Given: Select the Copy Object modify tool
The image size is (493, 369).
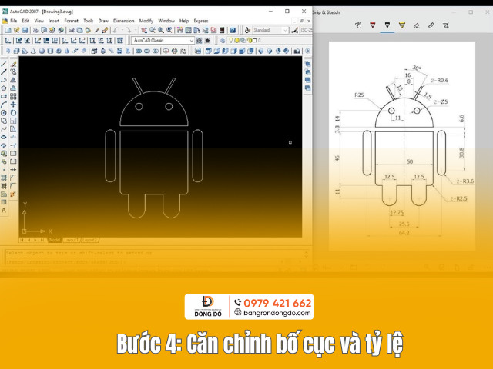Looking at the screenshot, I should (x=13, y=71).
